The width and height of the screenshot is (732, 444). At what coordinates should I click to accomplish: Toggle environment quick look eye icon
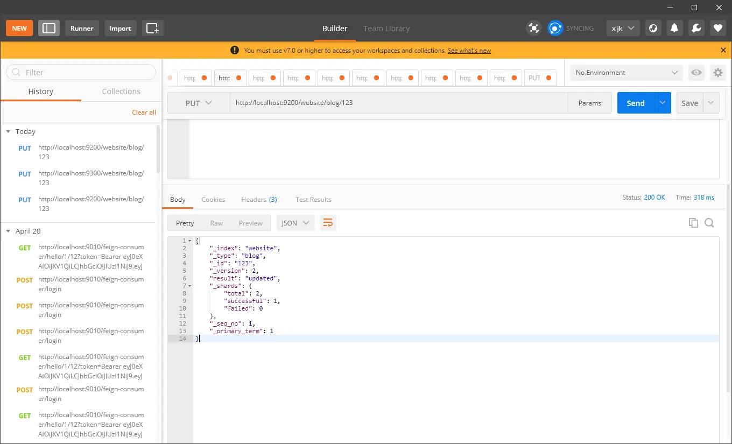(x=696, y=73)
